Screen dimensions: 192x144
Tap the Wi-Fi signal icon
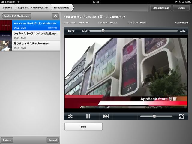click(x=18, y=2)
